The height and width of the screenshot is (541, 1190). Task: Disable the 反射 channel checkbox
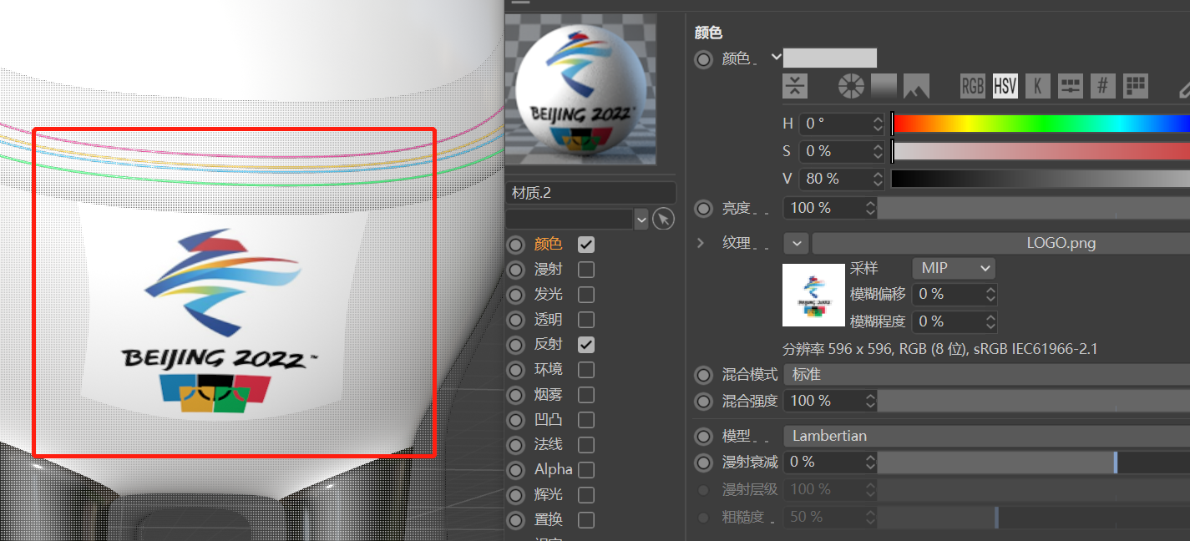point(586,344)
